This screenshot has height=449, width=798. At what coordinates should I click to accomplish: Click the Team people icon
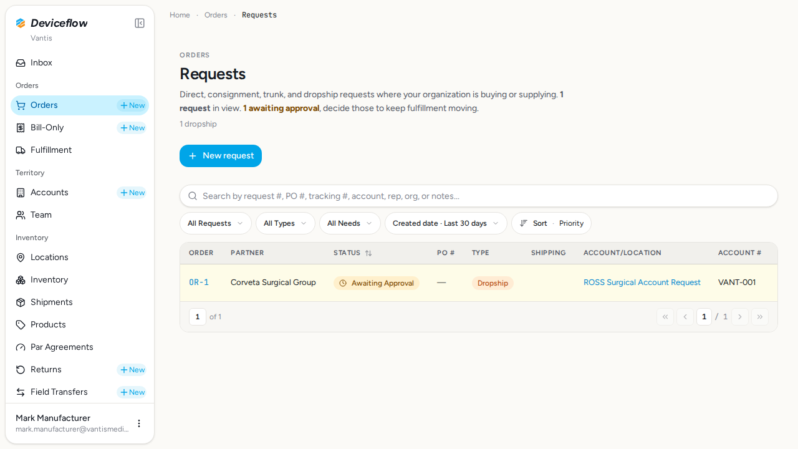coord(21,215)
